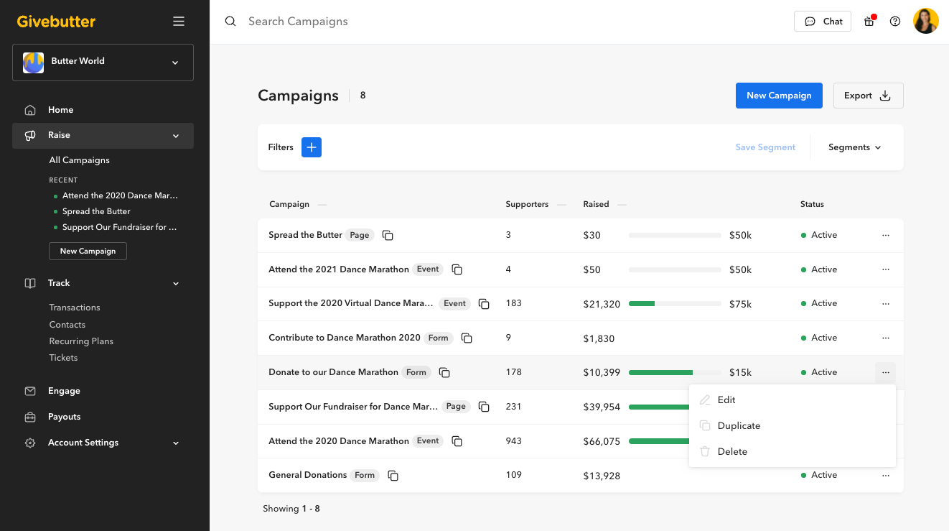
Task: Sort by Campaign column
Action: 297,205
